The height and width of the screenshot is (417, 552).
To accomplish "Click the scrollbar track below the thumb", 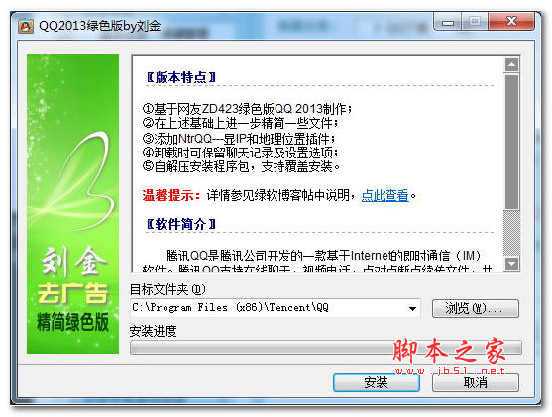I will click(512, 233).
